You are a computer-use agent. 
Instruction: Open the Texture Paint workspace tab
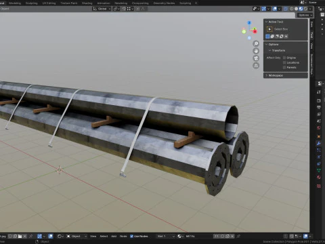[69, 3]
